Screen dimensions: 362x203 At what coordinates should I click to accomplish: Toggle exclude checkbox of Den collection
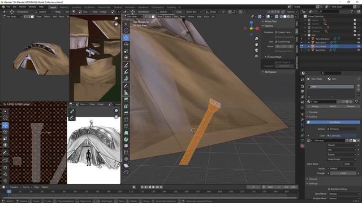[355, 35]
